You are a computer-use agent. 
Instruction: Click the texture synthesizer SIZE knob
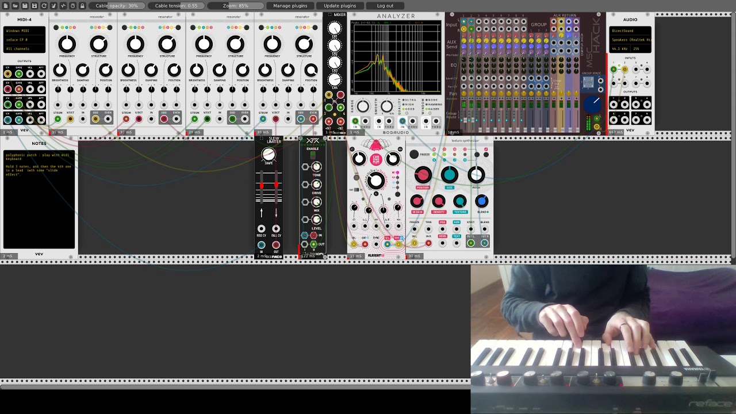pyautogui.click(x=449, y=175)
